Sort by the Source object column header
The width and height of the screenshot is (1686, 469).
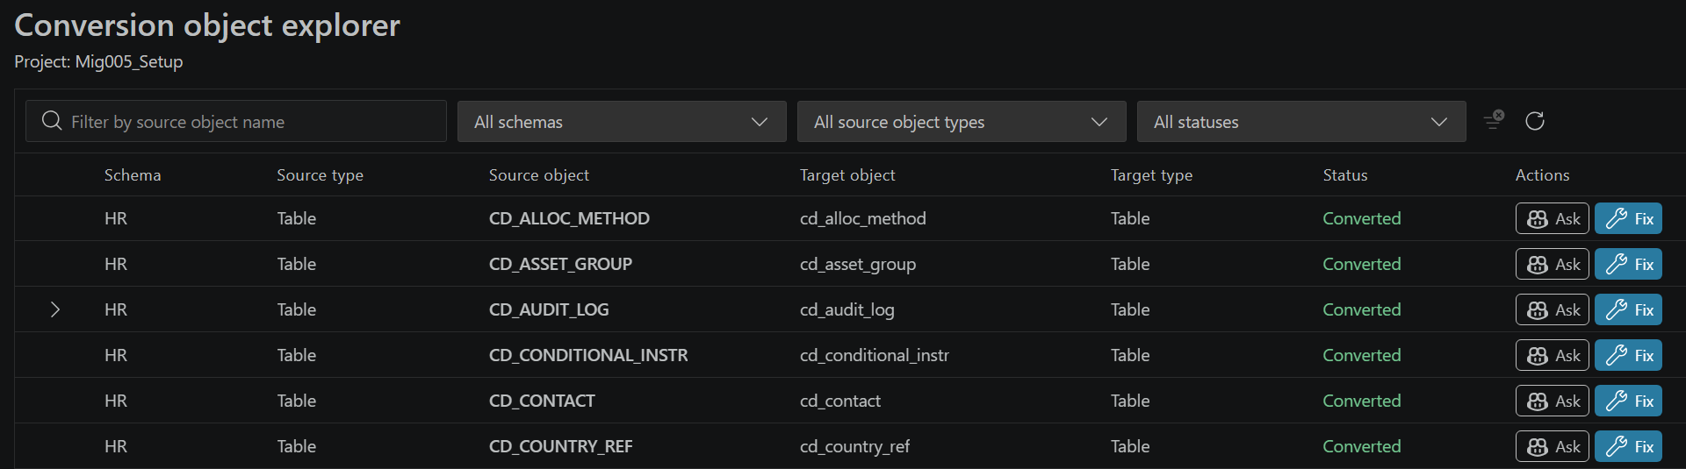(x=538, y=174)
